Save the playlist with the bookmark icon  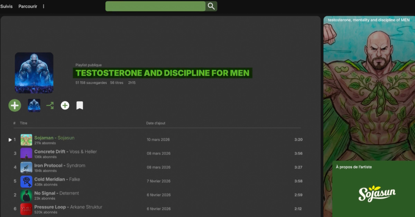point(80,105)
